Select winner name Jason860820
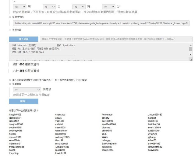The width and height of the screenshot is (195, 157). [x=155, y=114]
